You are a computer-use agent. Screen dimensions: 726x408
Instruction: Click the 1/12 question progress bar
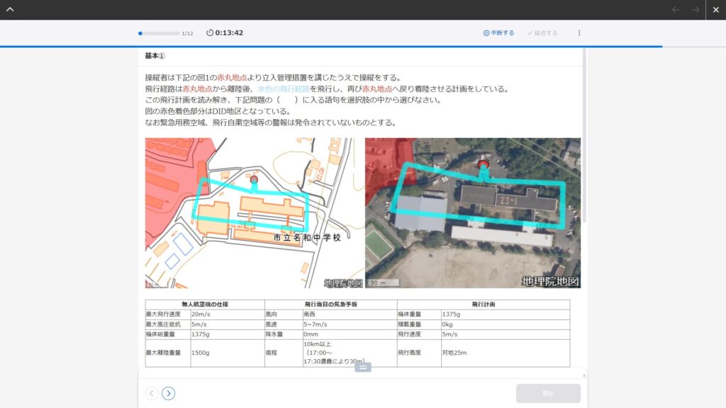[159, 33]
